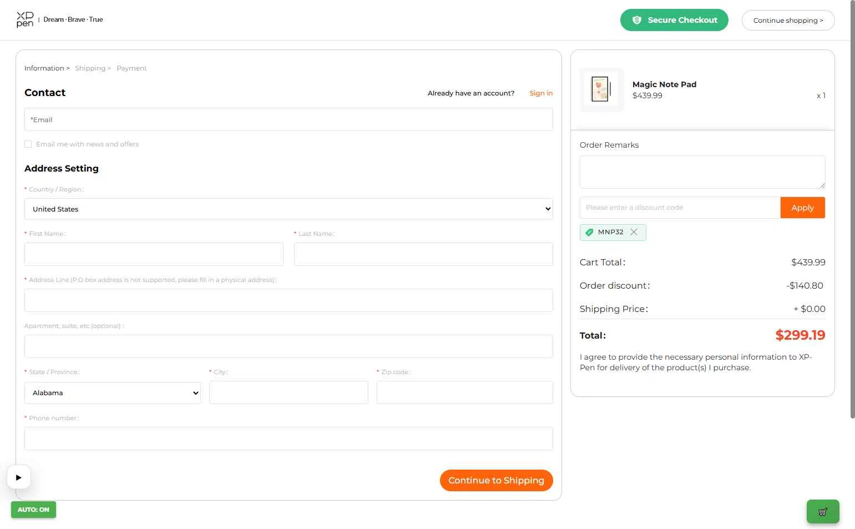Click the Order Remarks resize handle
Viewport: 855px width, 529px height.
coord(822,185)
